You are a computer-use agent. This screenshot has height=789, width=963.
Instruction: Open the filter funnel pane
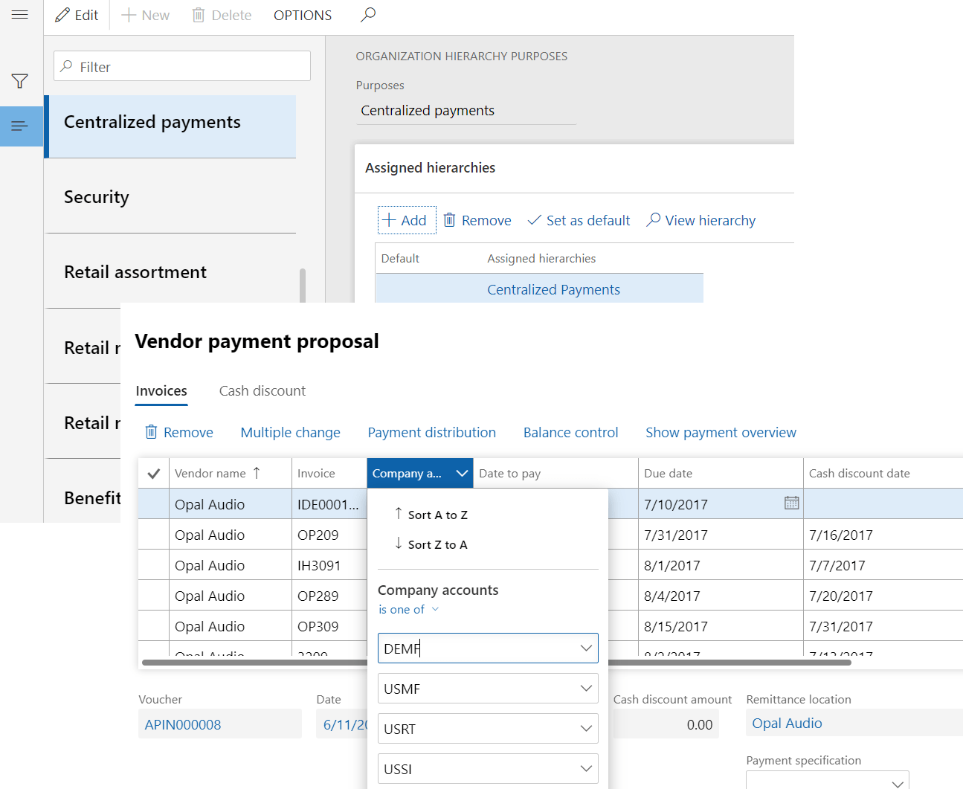[20, 81]
